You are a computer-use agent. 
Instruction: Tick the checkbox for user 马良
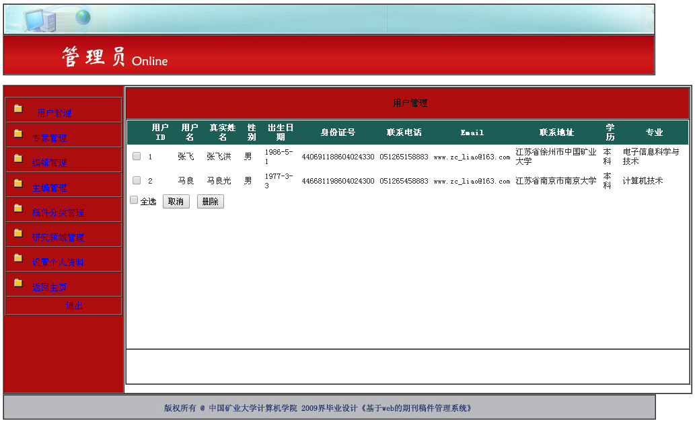point(137,180)
